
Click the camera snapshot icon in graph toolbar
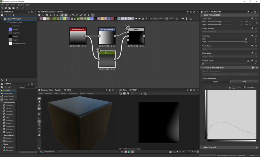(x=47, y=15)
